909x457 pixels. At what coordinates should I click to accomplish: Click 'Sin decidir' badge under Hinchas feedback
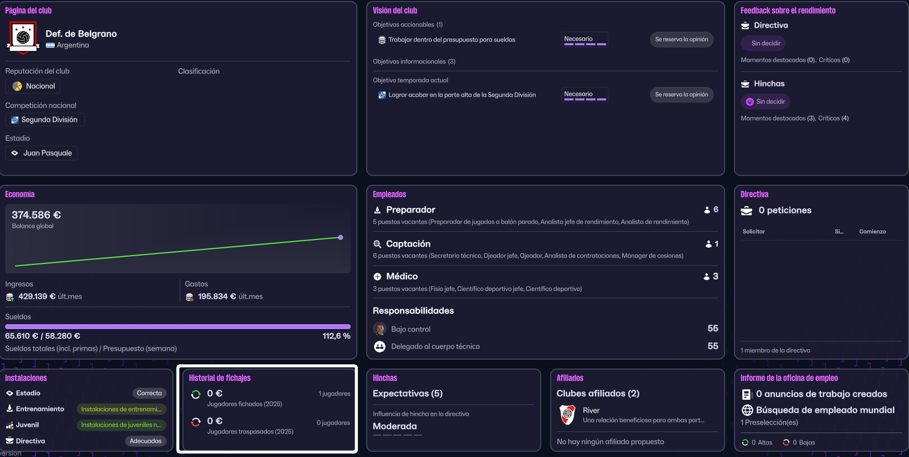pyautogui.click(x=765, y=101)
